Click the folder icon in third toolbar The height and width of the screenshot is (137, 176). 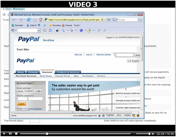[x=89, y=30]
